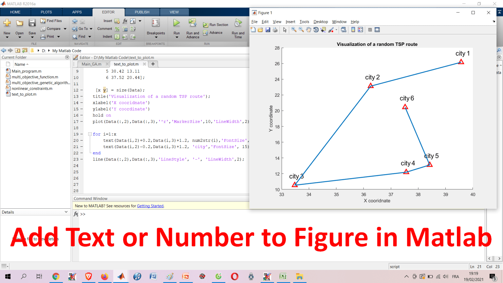The height and width of the screenshot is (283, 503).
Task: Open the Figure 1 File menu
Action: (x=254, y=22)
